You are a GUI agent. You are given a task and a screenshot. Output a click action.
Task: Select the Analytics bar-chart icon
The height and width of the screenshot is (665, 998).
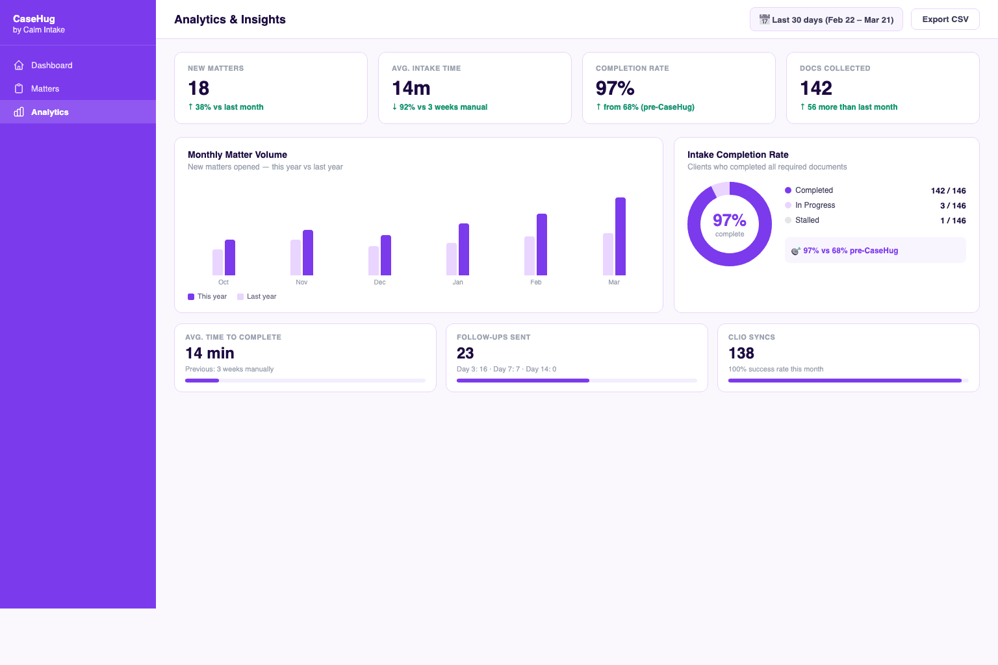tap(19, 112)
